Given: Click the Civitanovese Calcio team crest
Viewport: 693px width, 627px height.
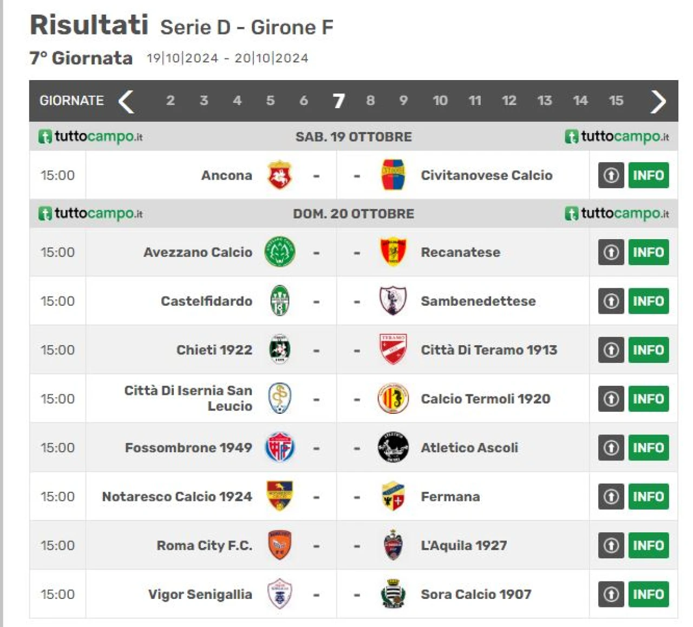Looking at the screenshot, I should (393, 175).
